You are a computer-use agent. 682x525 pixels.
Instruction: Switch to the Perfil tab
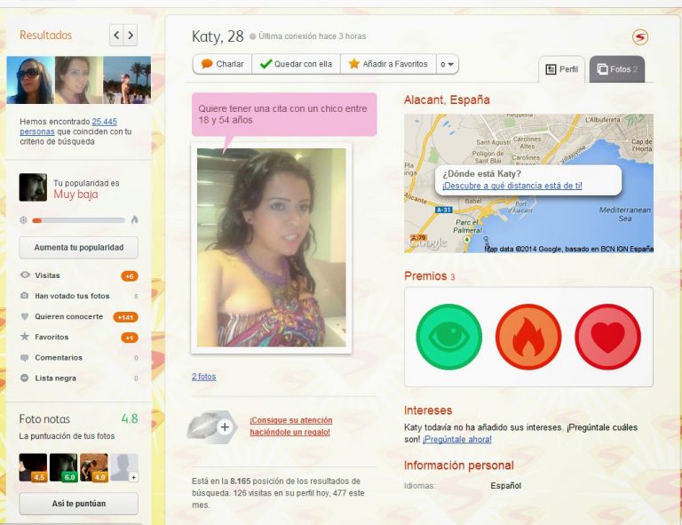562,68
